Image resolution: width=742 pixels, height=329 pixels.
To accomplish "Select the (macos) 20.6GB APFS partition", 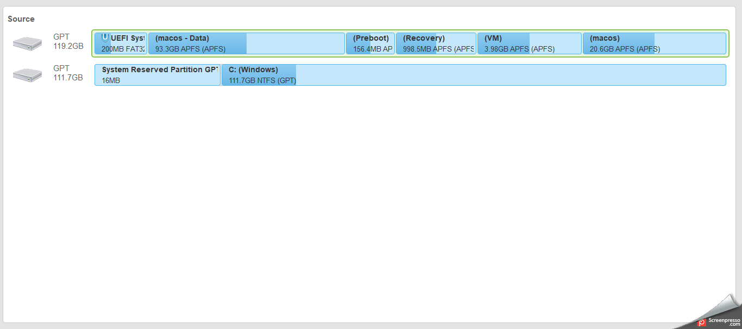I will 654,43.
